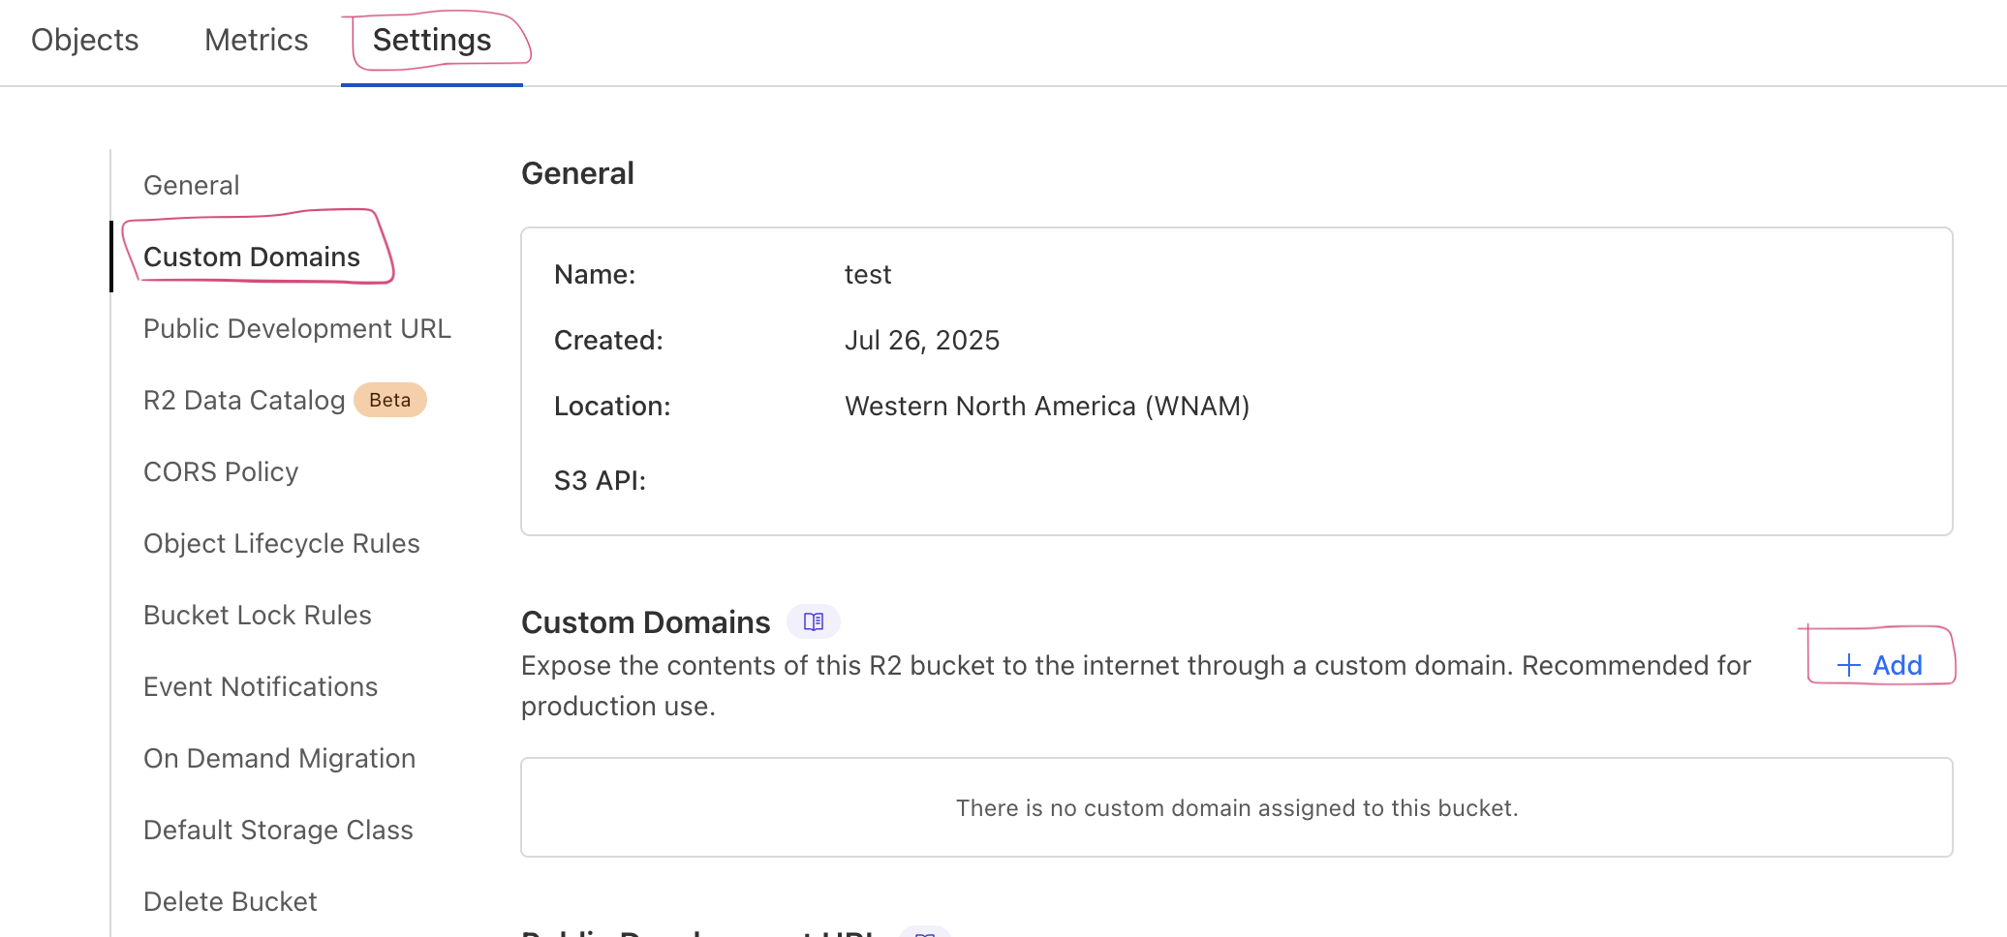The image size is (2007, 937).
Task: Go to Bucket Lock Rules
Action: tap(258, 615)
